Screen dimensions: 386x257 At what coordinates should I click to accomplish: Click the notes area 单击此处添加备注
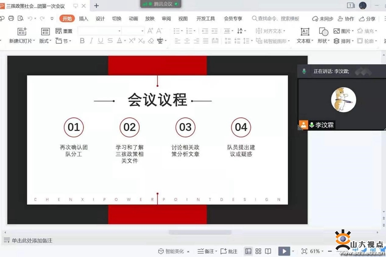click(32, 241)
